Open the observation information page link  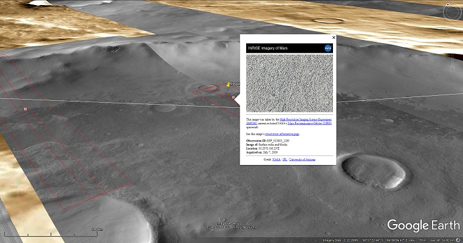coord(282,134)
